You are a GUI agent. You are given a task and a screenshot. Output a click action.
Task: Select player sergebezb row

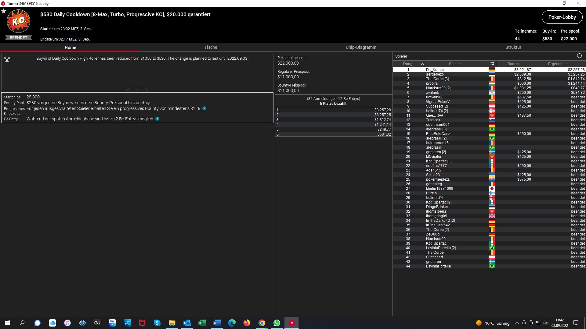click(x=435, y=74)
